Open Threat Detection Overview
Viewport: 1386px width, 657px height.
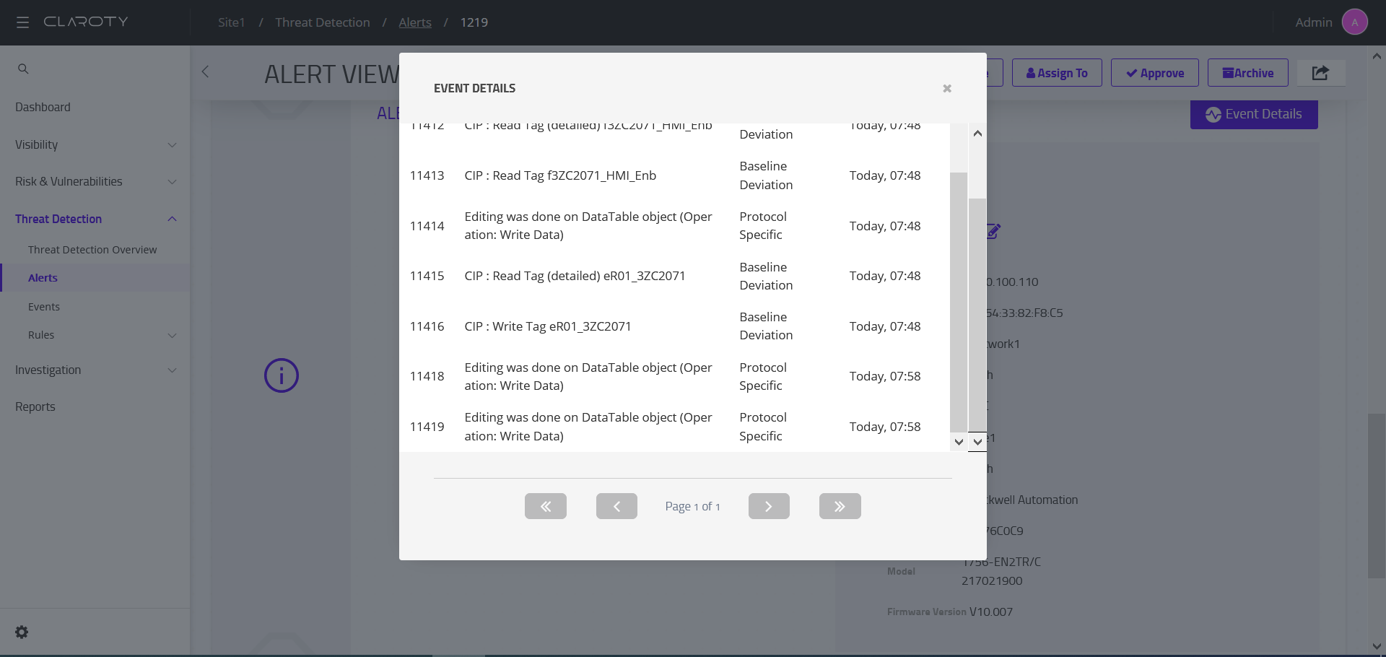click(x=92, y=250)
